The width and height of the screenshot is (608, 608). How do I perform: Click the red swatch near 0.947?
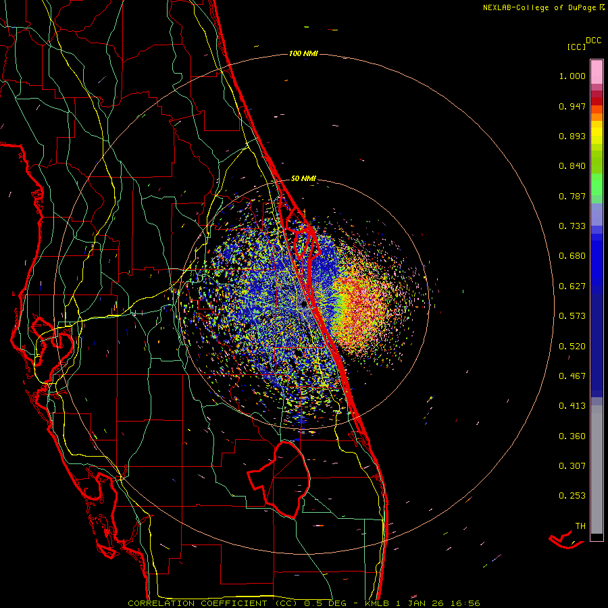pyautogui.click(x=597, y=101)
